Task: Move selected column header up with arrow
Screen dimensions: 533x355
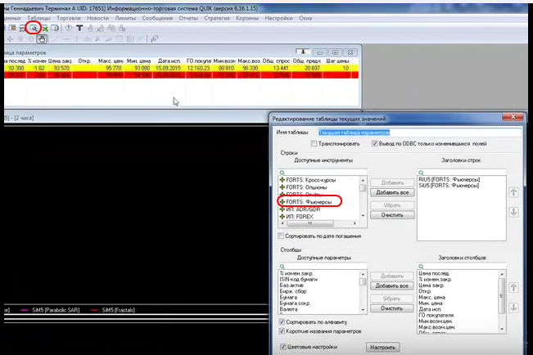Action: (513, 288)
